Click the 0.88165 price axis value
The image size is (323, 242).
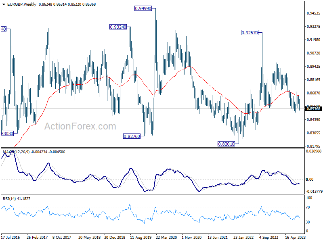click(x=314, y=79)
